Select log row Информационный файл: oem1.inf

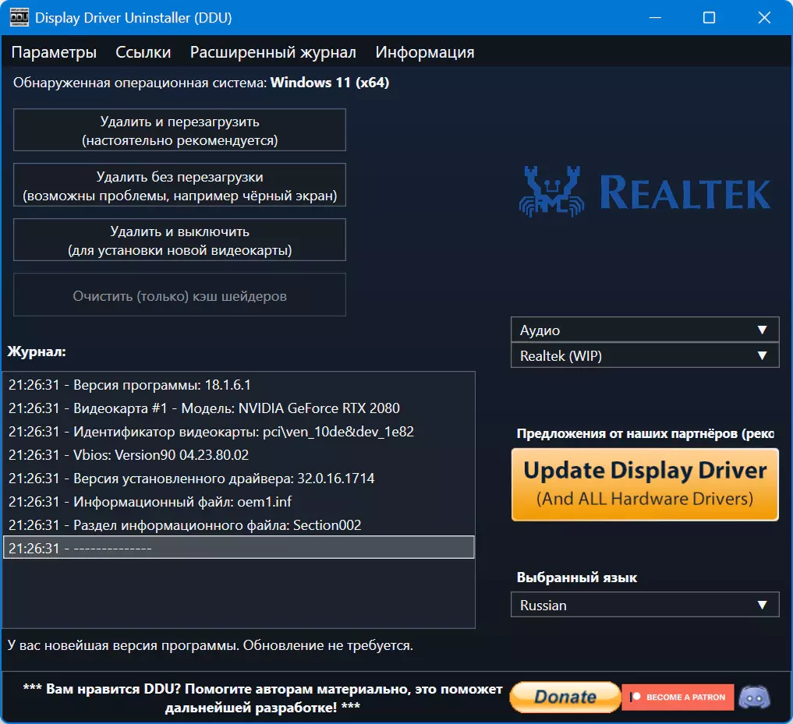239,502
